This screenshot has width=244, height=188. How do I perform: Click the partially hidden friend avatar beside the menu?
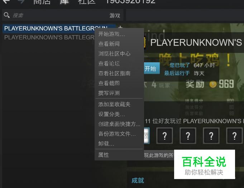click(147, 136)
